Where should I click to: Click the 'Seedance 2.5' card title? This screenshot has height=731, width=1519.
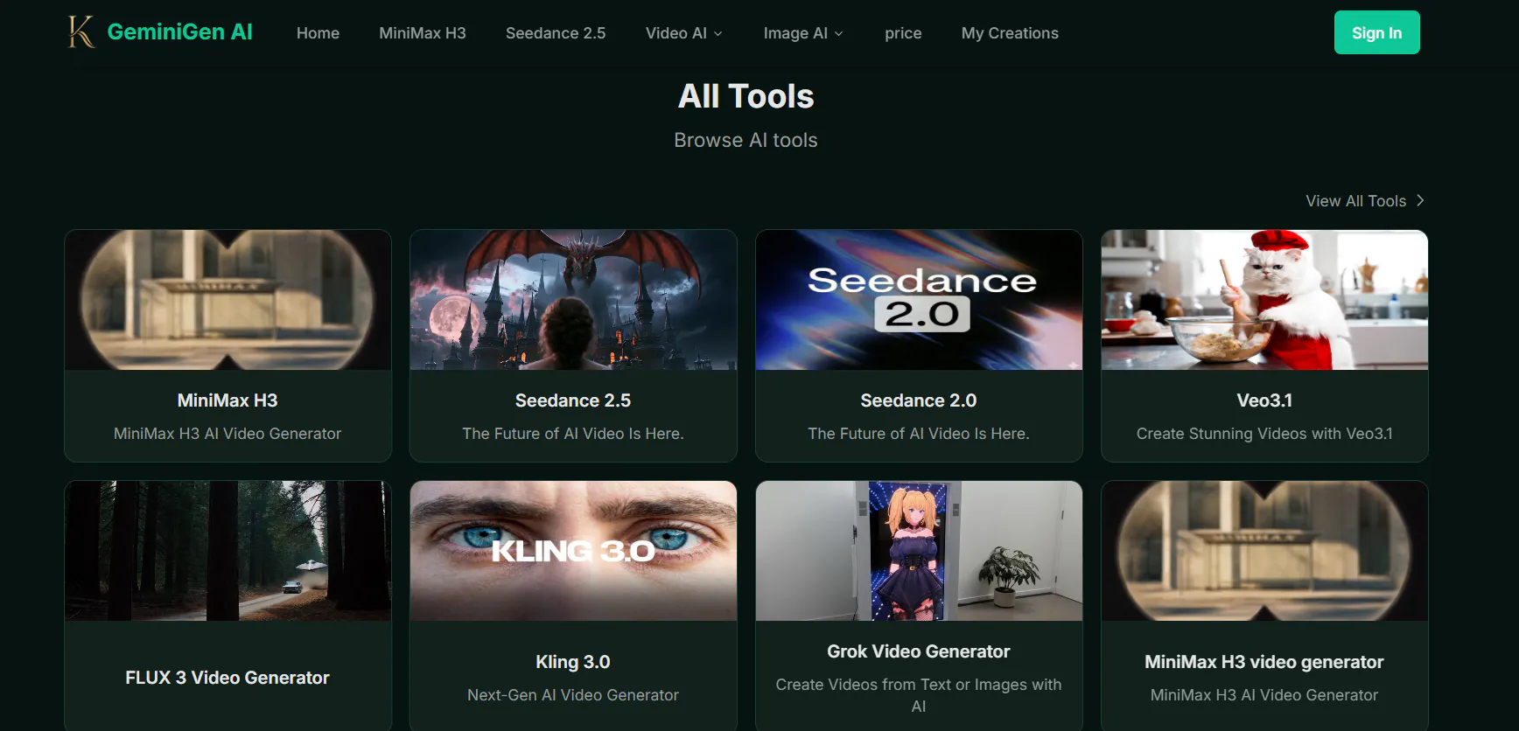(573, 400)
